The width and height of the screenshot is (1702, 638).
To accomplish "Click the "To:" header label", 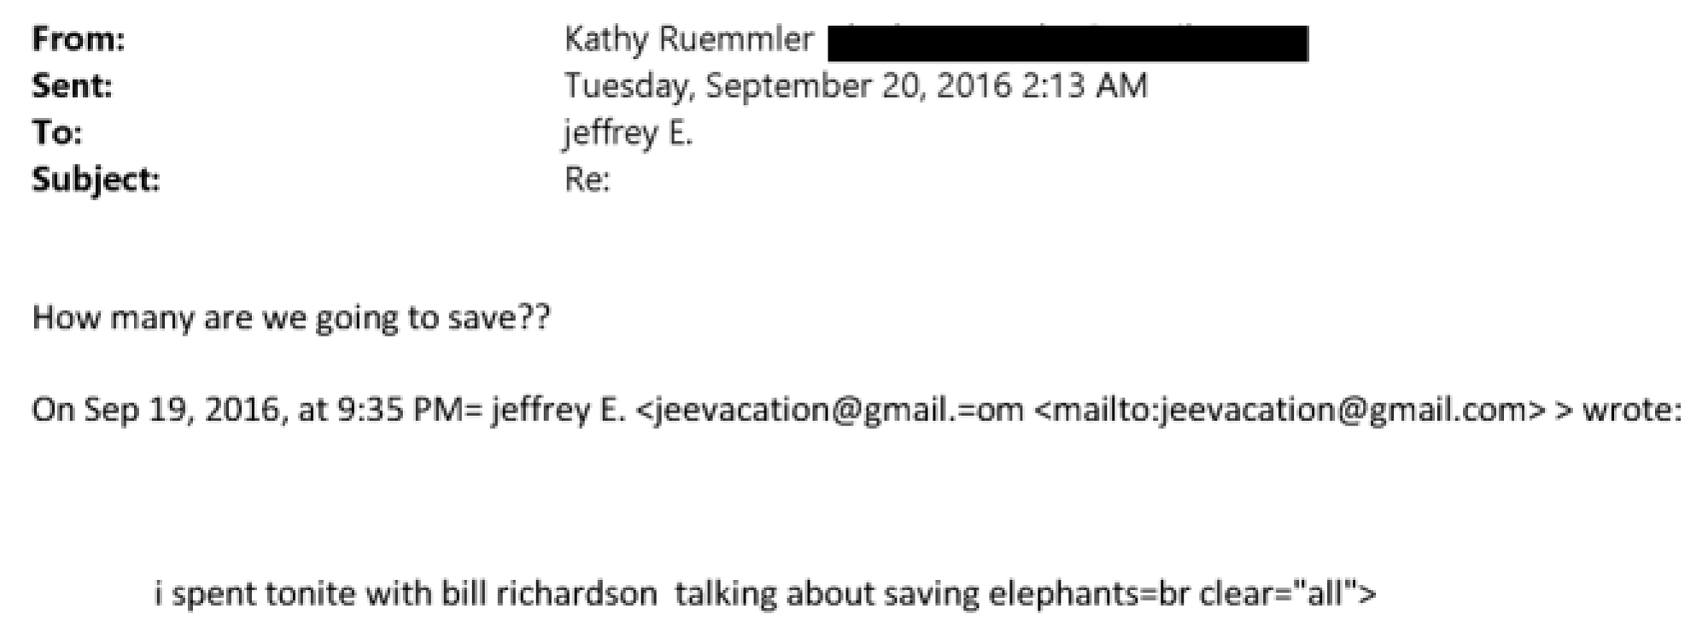I will pos(56,132).
